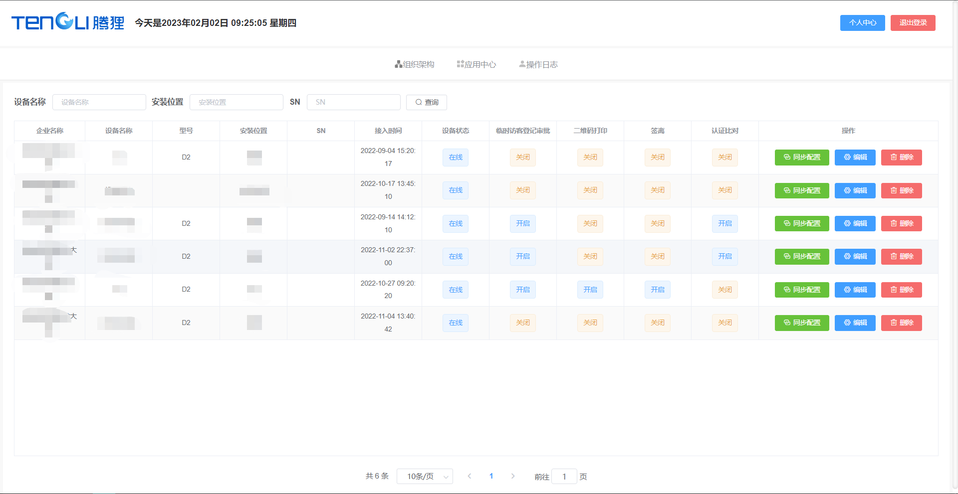Click 删除 for the 2022-10-17 13:45 device
958x494 pixels.
click(x=901, y=190)
